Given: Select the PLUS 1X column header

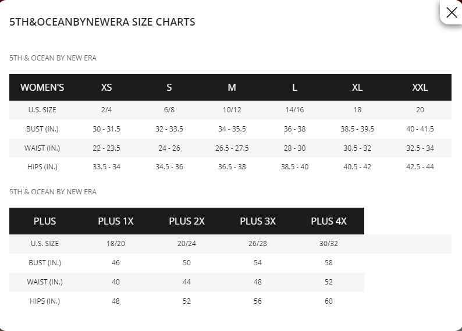Looking at the screenshot, I should click(x=115, y=221).
